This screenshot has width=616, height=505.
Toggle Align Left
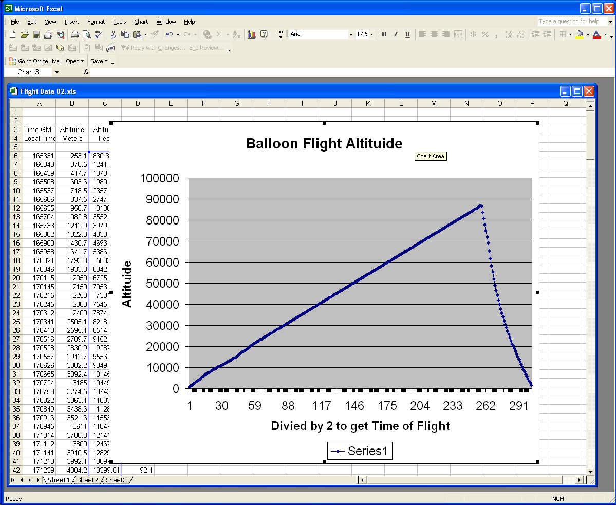pyautogui.click(x=422, y=34)
